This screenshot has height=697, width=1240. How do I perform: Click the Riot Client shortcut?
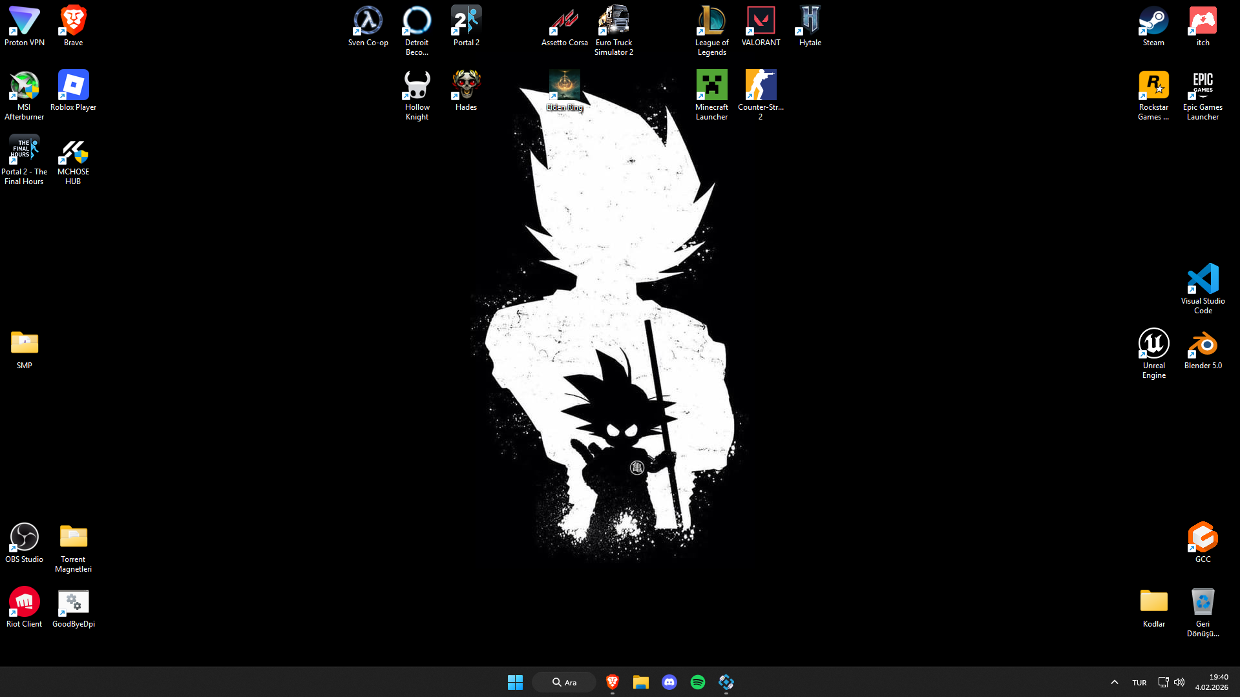pos(25,607)
